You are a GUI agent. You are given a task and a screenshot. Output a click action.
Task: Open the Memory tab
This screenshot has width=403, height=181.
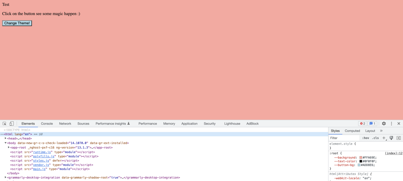(169, 124)
